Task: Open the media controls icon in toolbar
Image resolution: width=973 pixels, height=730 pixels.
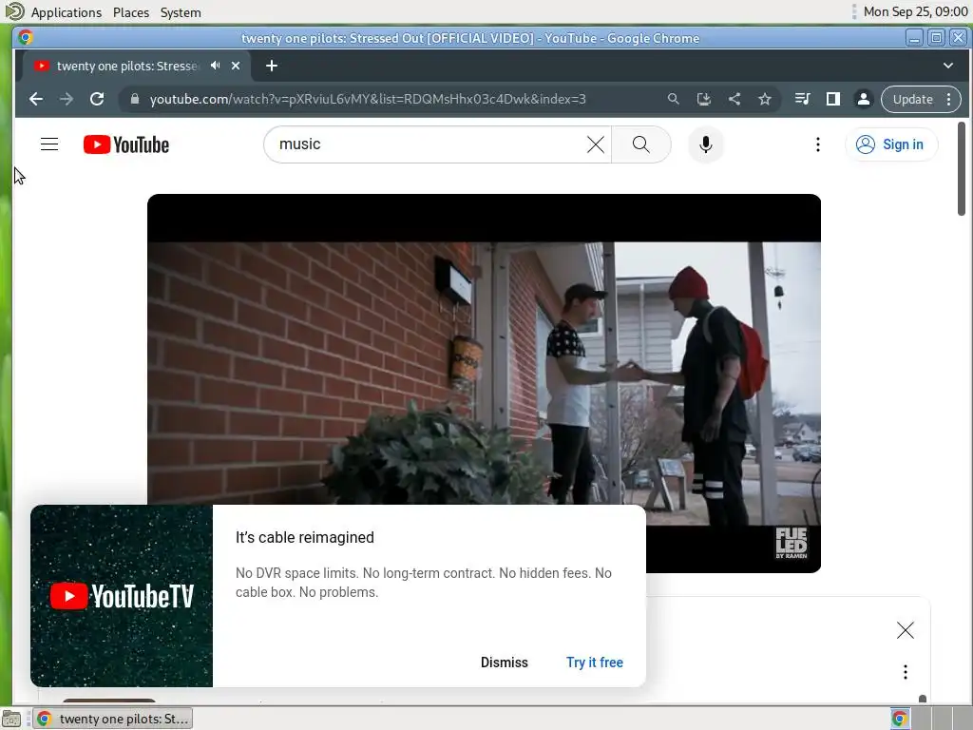Action: point(802,99)
